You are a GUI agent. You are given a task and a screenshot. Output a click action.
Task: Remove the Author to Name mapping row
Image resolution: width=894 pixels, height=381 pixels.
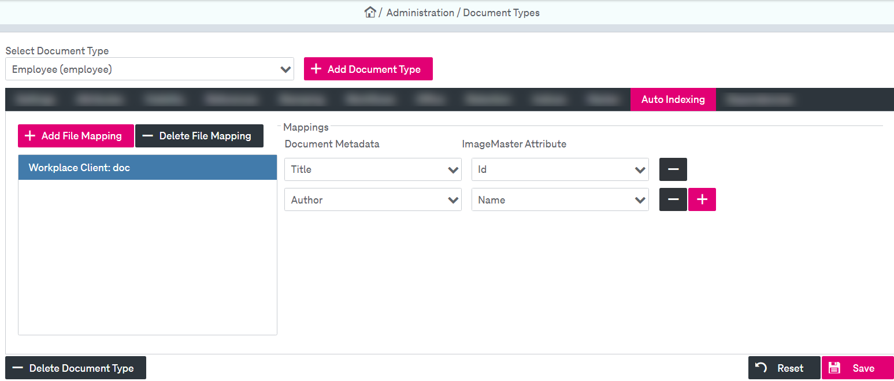673,199
